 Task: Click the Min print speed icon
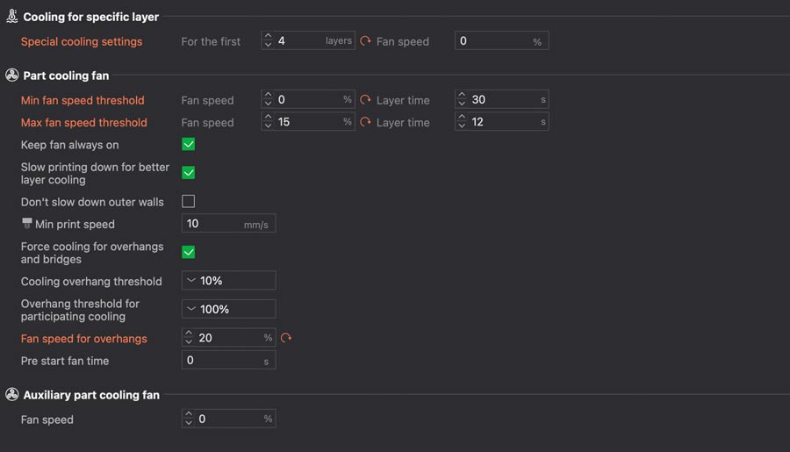point(26,224)
